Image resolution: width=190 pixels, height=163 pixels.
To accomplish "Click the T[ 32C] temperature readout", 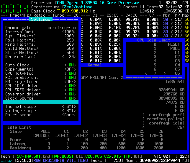I will [181, 156].
